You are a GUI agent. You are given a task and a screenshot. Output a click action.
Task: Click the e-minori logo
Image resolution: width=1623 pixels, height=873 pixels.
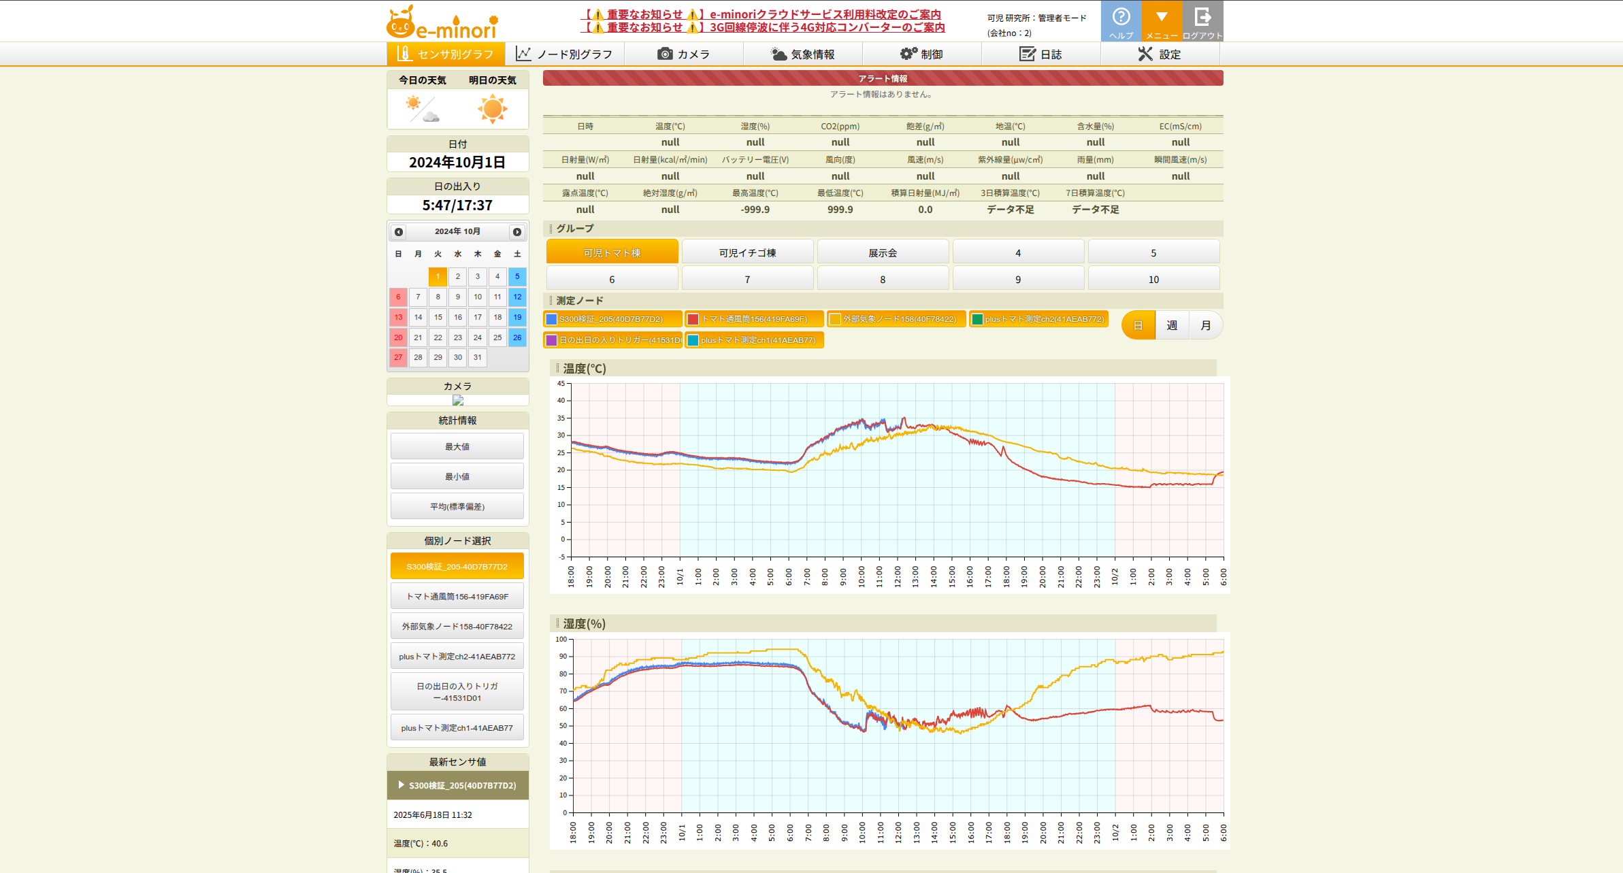(442, 23)
